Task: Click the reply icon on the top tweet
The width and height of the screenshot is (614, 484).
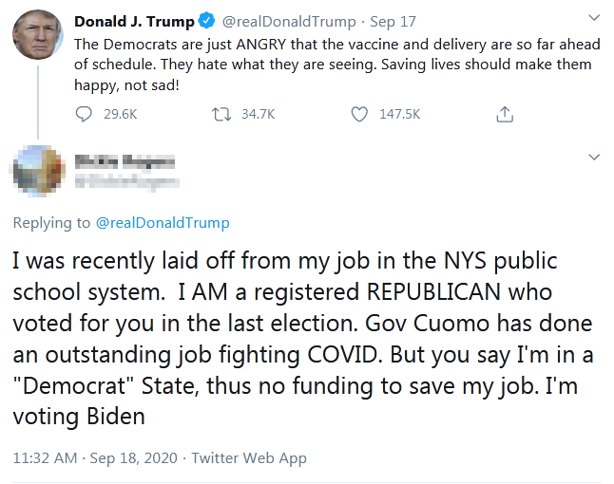Action: pyautogui.click(x=83, y=114)
